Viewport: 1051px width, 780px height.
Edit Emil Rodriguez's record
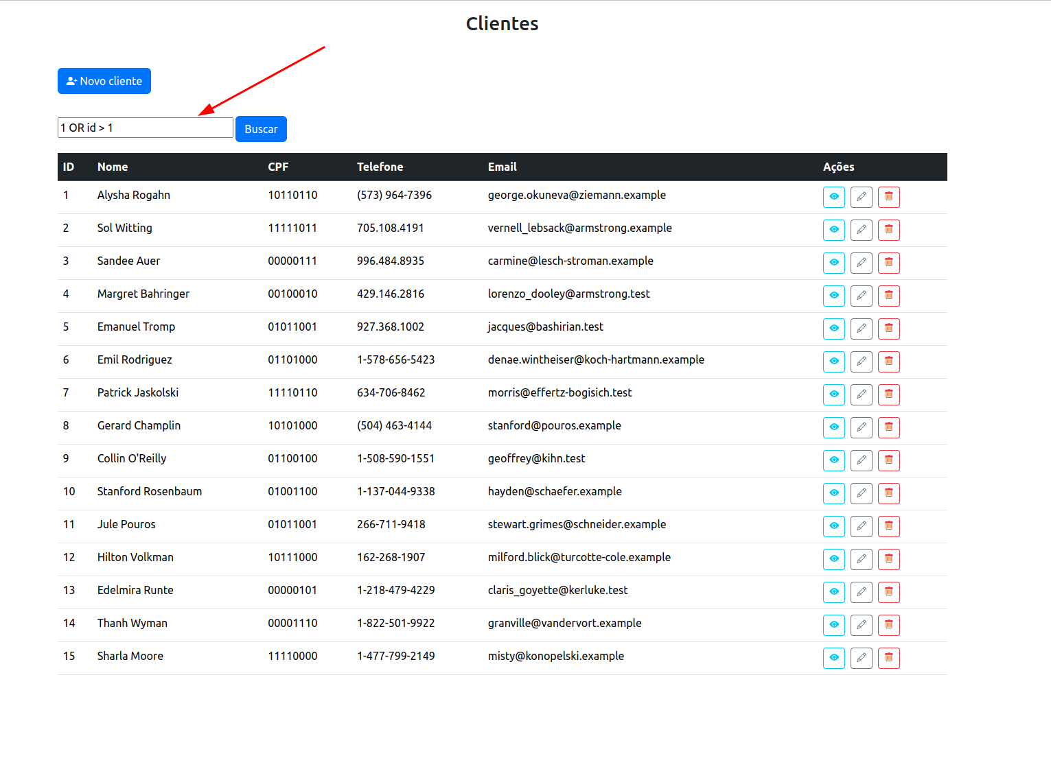[862, 362]
